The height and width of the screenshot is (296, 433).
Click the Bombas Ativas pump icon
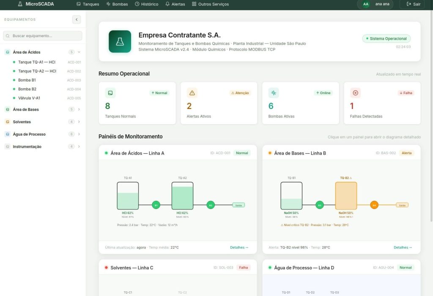point(274,93)
